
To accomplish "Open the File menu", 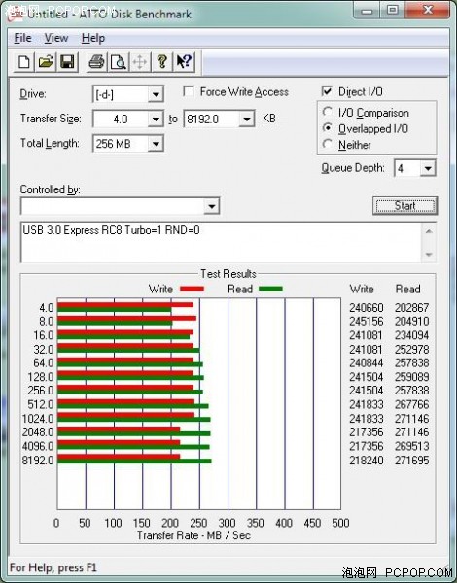I will 22,38.
